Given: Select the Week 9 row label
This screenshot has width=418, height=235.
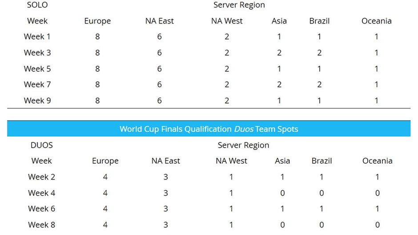Looking at the screenshot, I should point(37,101).
